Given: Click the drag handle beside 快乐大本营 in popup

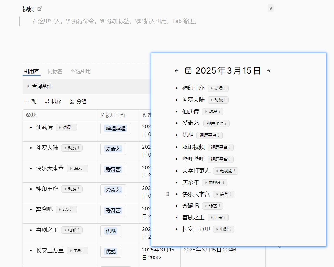Looking at the screenshot, I should [x=168, y=194].
